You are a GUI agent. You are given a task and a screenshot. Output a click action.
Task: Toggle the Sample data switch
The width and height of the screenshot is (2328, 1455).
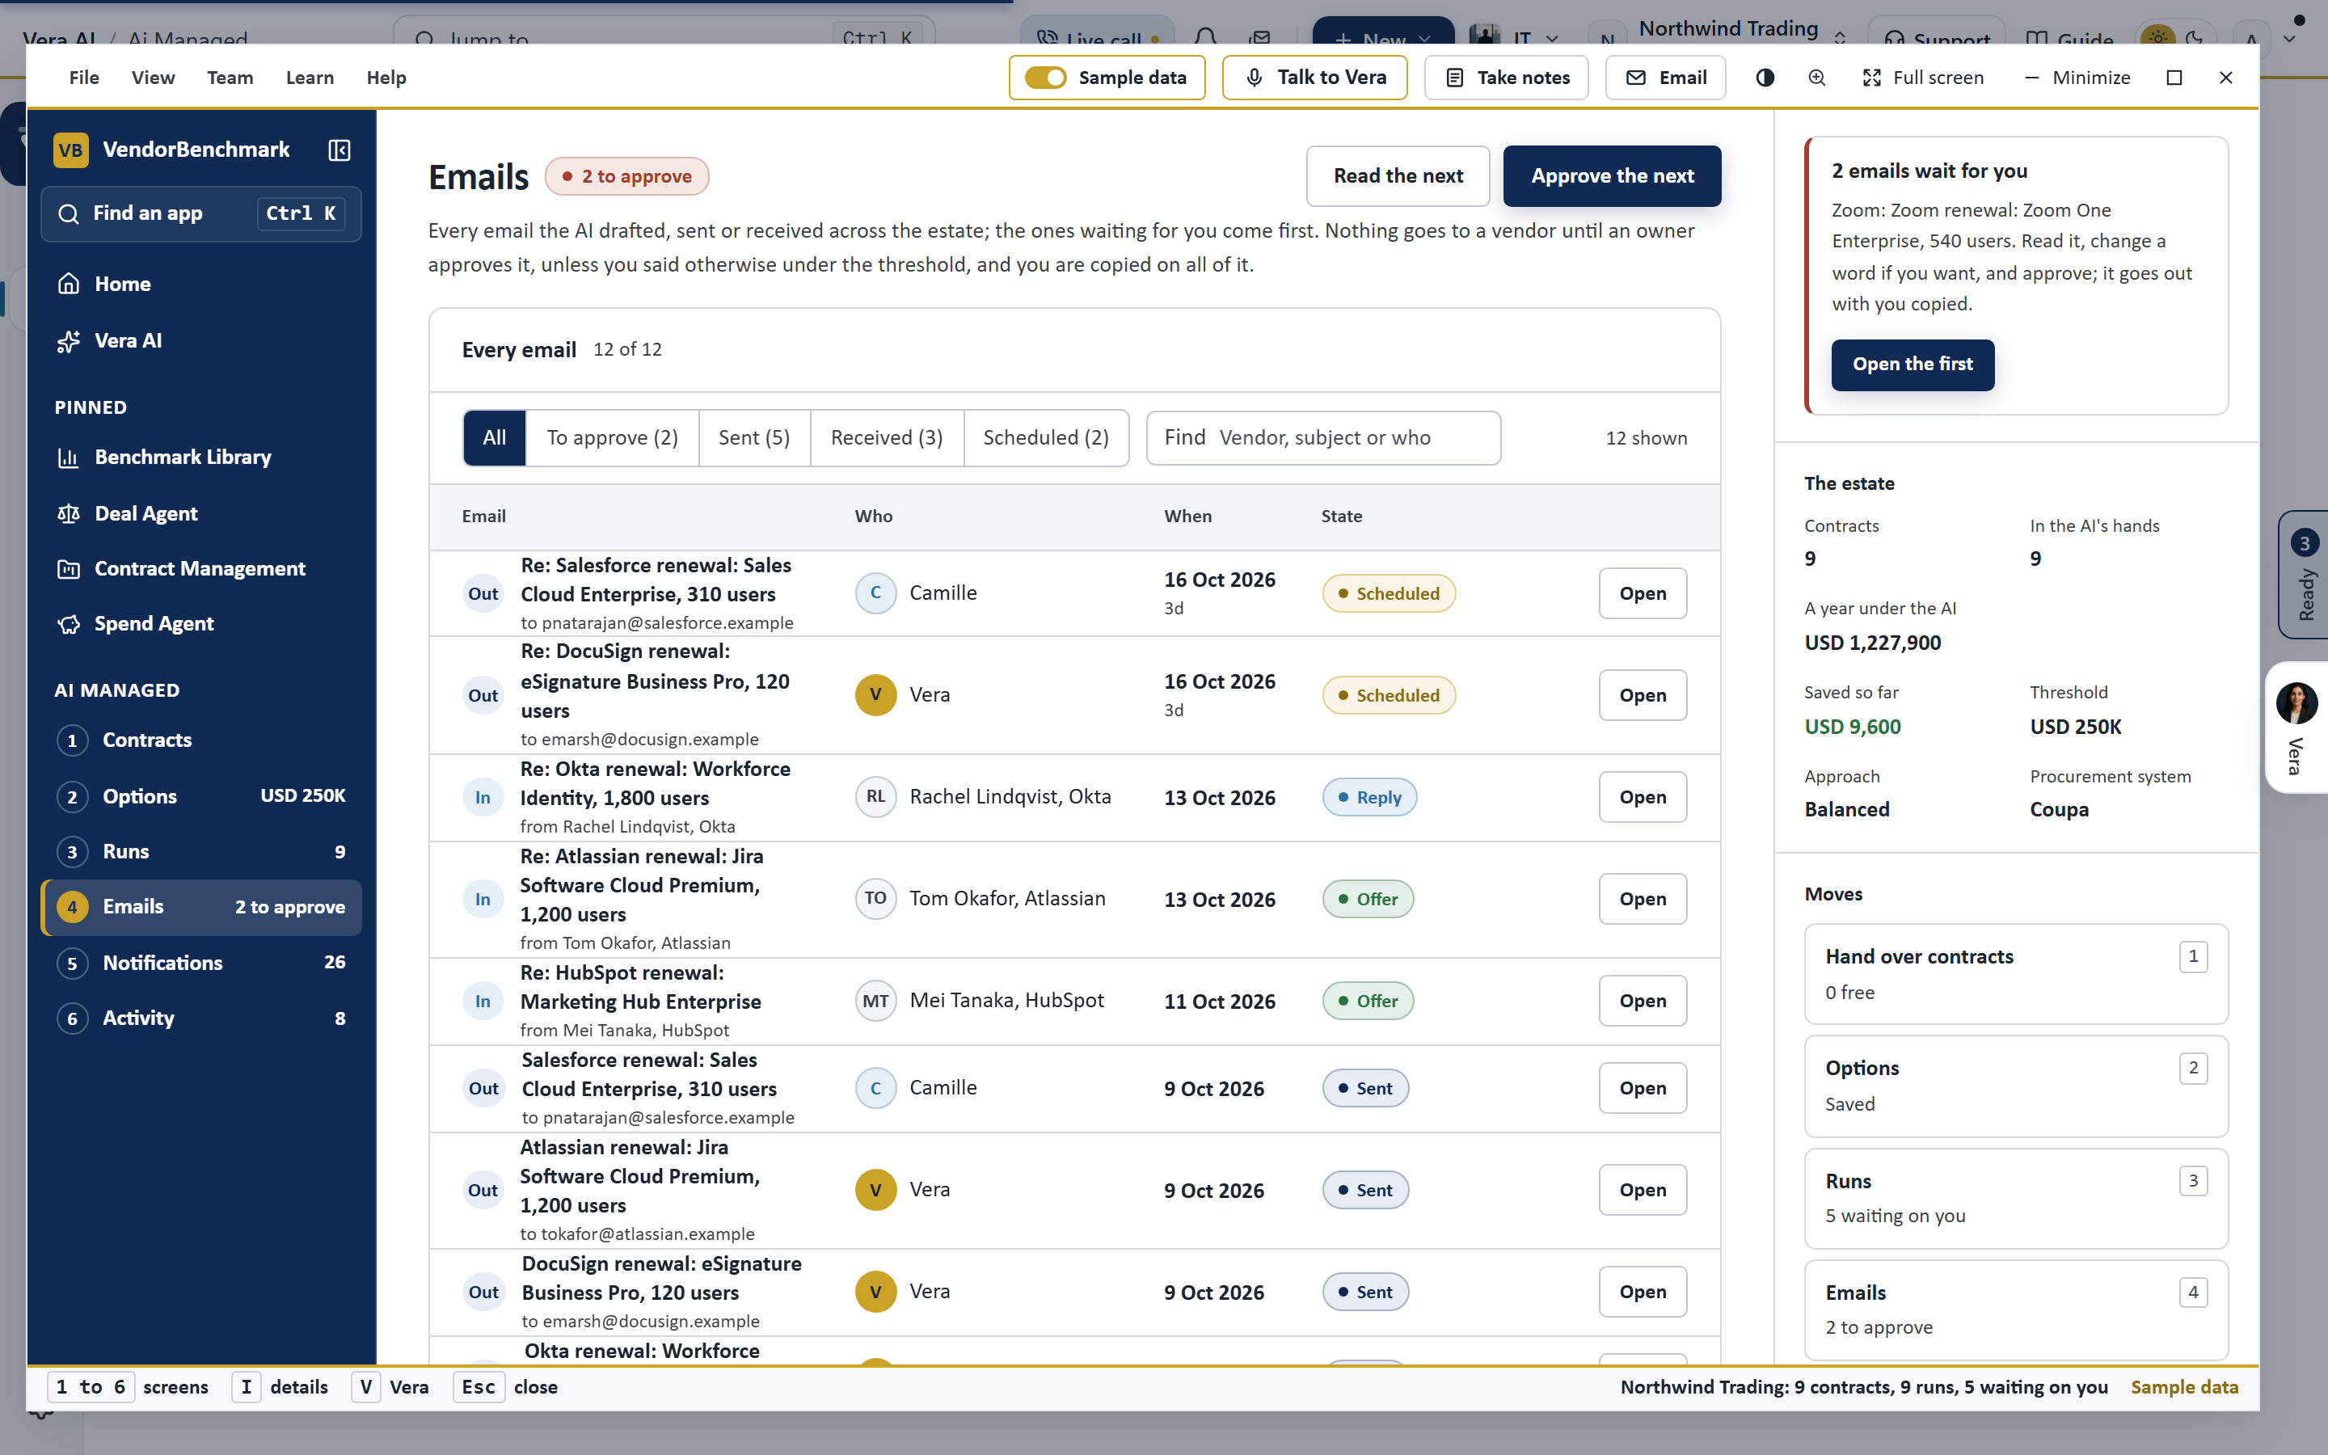tap(1044, 78)
